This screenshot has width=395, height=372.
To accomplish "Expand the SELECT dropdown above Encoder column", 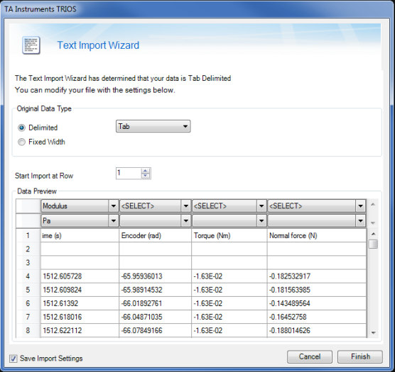I will (x=155, y=206).
